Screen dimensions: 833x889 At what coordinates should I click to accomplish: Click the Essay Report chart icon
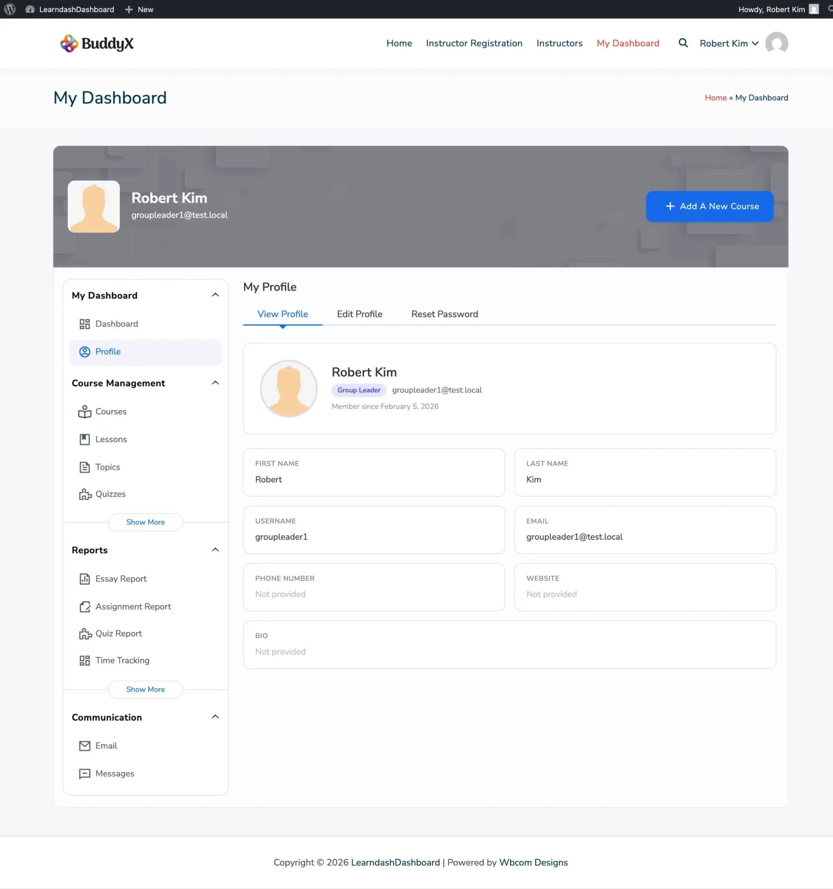[x=85, y=579]
